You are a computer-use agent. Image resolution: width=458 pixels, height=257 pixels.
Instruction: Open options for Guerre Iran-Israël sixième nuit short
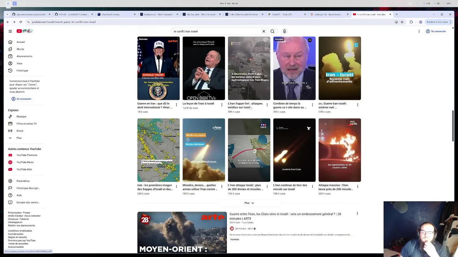[357, 105]
